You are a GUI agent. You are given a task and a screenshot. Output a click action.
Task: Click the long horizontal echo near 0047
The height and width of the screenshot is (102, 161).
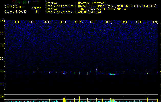point(112,74)
